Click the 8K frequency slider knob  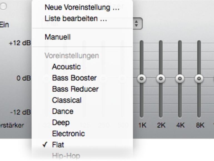199,79
